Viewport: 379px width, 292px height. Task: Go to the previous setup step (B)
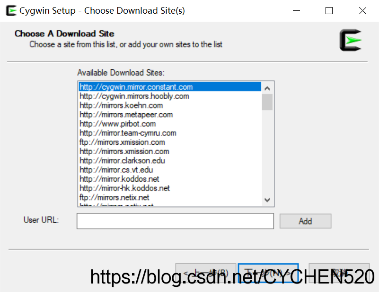(206, 273)
